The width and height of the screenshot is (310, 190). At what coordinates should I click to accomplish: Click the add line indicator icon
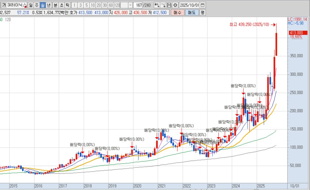click(x=163, y=5)
